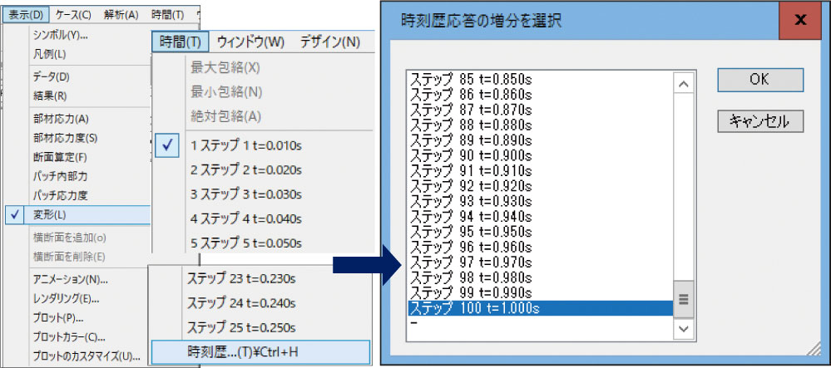
Task: Select シンボル(Y)... menu entry
Action: (61, 35)
